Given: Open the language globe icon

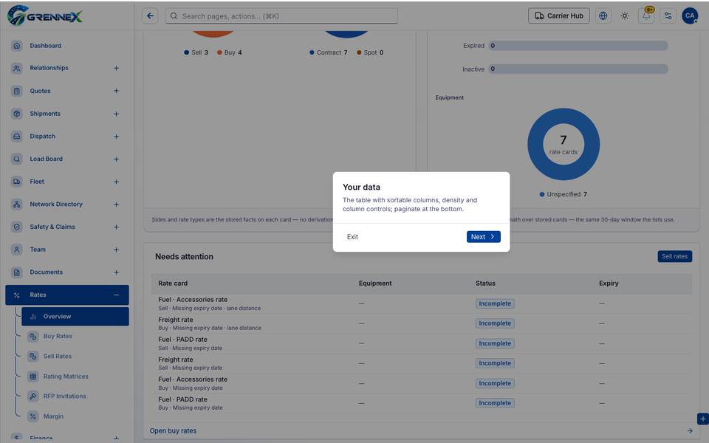Looking at the screenshot, I should 603,16.
